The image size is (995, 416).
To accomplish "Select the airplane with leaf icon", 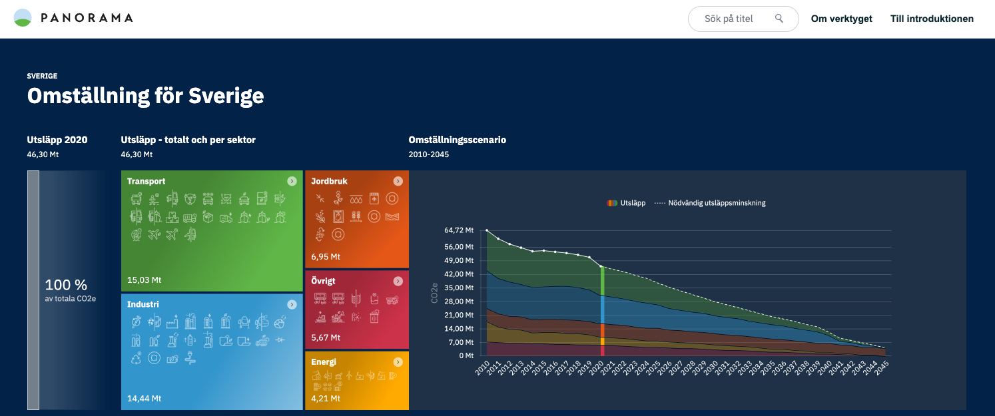I will (154, 234).
